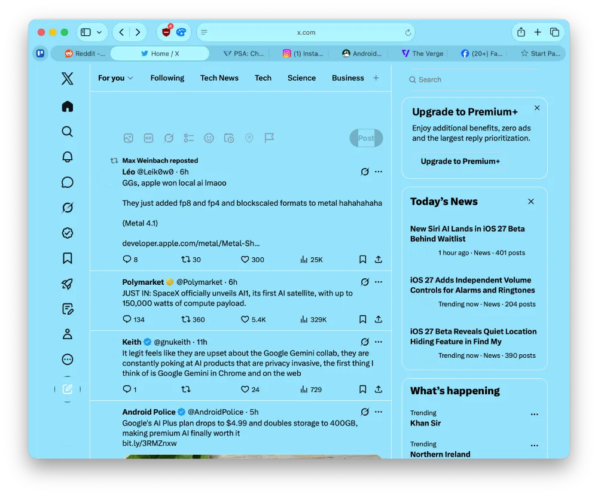Open developer.apple.com Metal link

click(191, 244)
